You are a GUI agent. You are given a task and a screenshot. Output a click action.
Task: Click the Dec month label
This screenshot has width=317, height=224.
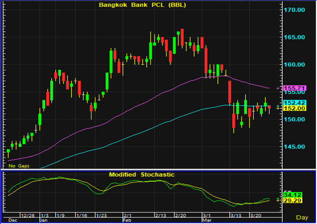(13, 220)
